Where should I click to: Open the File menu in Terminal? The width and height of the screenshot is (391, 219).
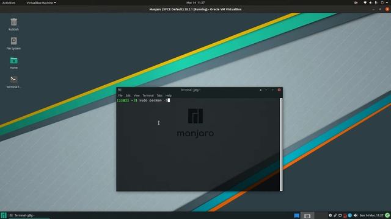(120, 96)
